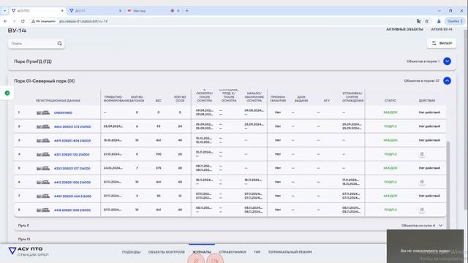Open the action icon for row 4
The width and height of the screenshot is (468, 263).
(421, 154)
